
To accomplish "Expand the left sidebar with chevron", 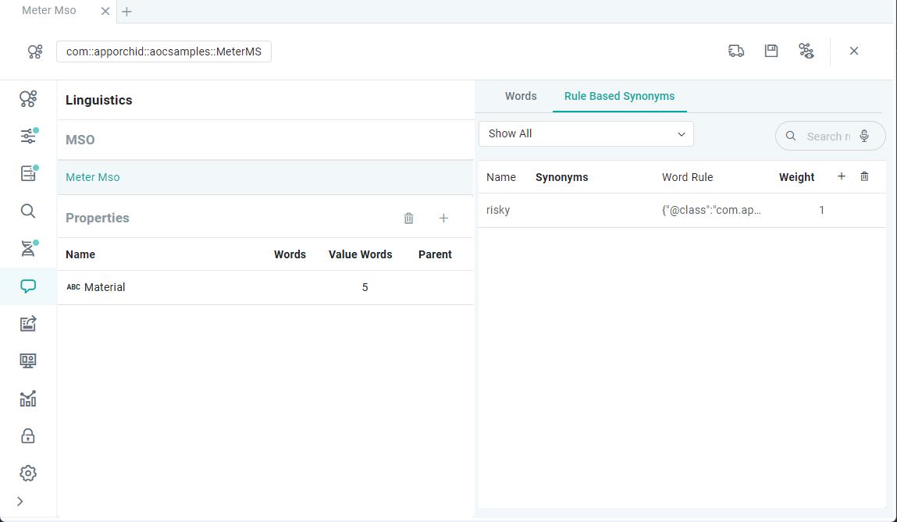I will coord(20,501).
